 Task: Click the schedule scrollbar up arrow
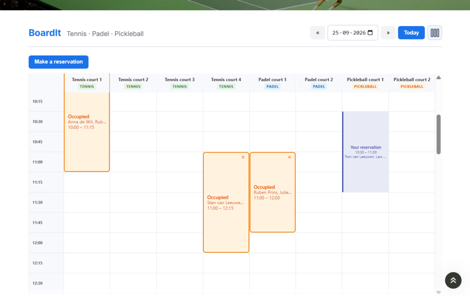[438, 78]
